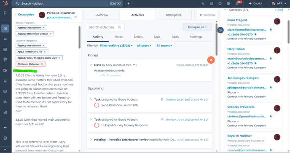Remove AppX Retention Live tag
This screenshot has width=290, height=153.
[x=45, y=52]
